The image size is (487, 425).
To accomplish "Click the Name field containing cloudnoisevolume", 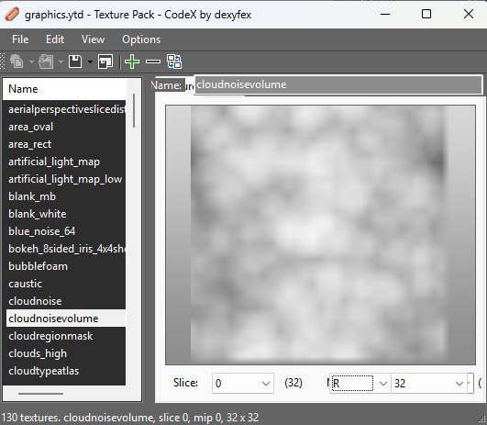I will pos(338,84).
